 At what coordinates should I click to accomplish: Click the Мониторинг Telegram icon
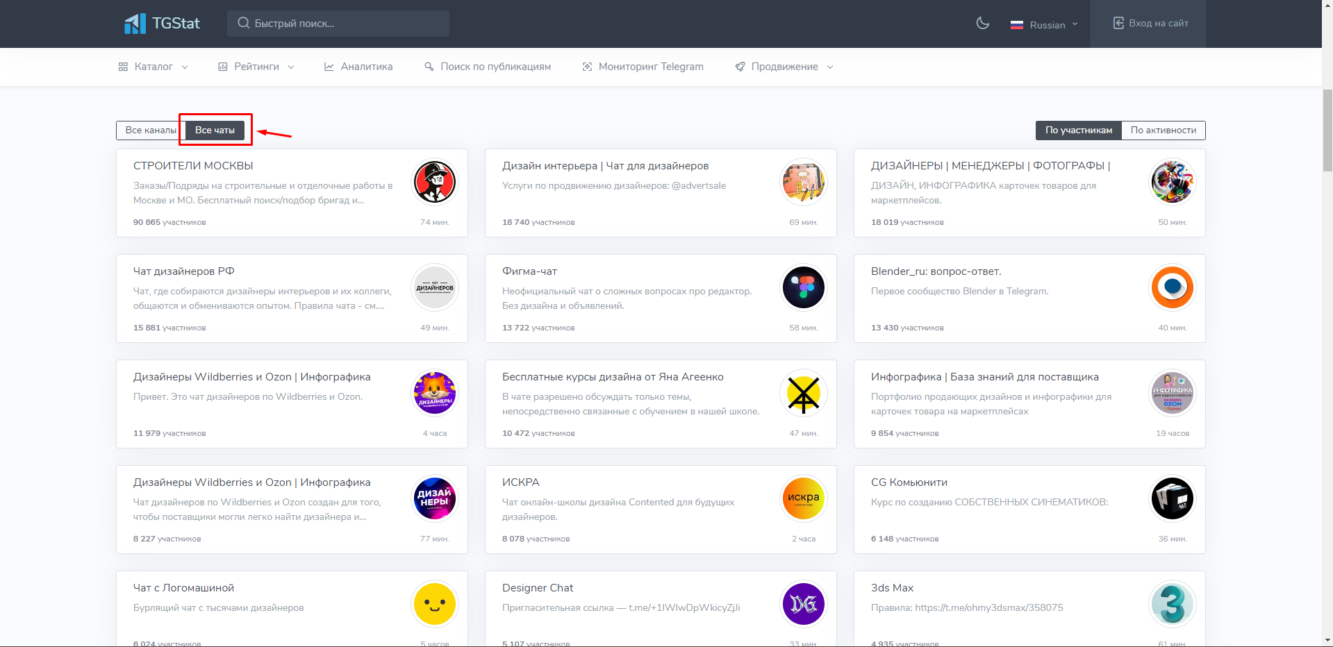[587, 67]
